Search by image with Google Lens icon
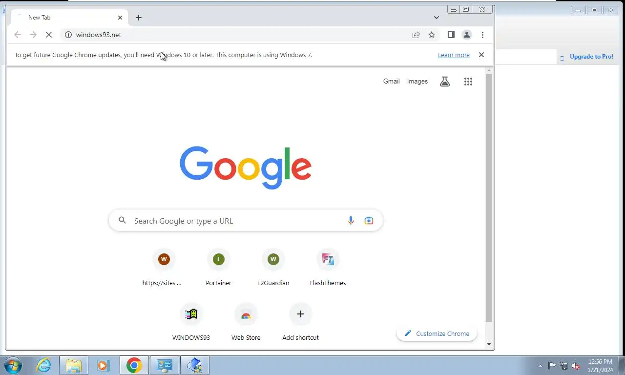 click(369, 221)
